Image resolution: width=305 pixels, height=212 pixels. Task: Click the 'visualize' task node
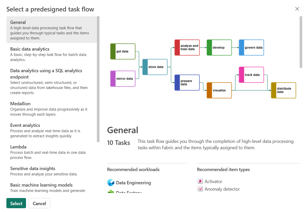pyautogui.click(x=219, y=90)
